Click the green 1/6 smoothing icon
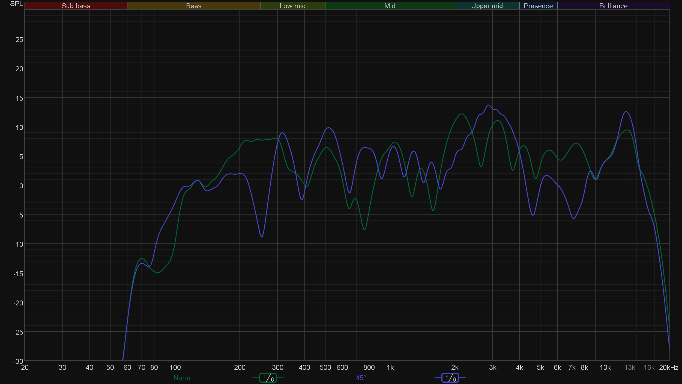The height and width of the screenshot is (384, 682). point(268,378)
